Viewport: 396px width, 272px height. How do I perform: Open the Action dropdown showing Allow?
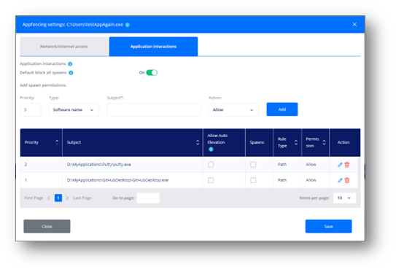233,110
